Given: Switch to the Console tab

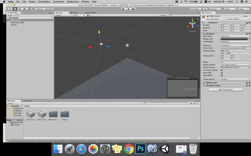Looking at the screenshot, I should coord(27,101).
